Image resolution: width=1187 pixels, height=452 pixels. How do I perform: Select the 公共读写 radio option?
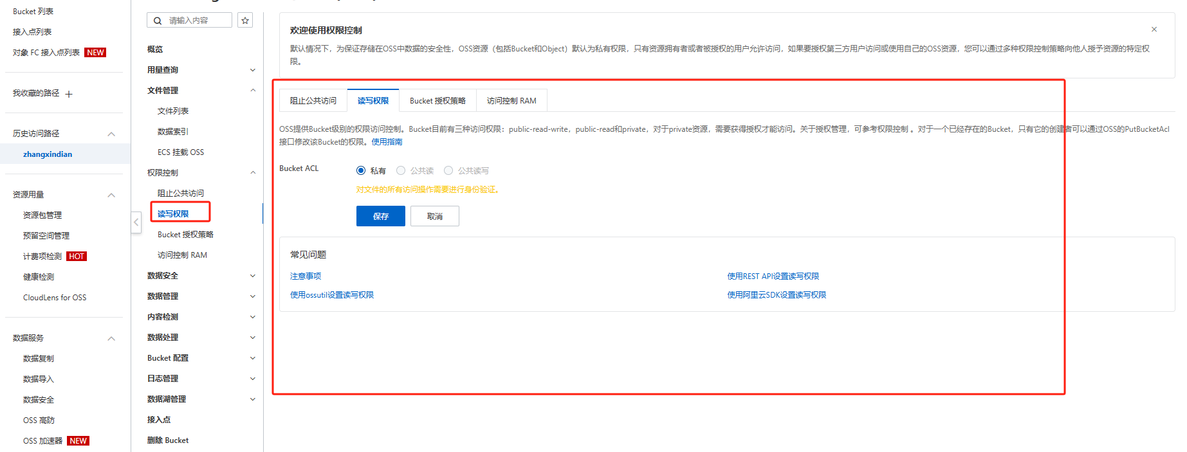(x=448, y=171)
